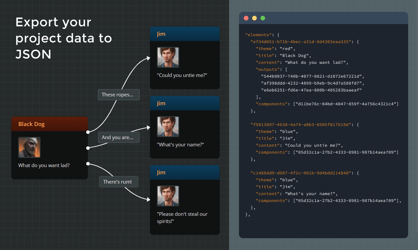The image size is (418, 250).
Task: Click the top output dot on Black Dog node
Action: click(88, 132)
